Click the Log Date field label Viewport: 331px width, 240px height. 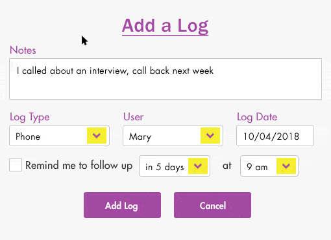point(257,117)
